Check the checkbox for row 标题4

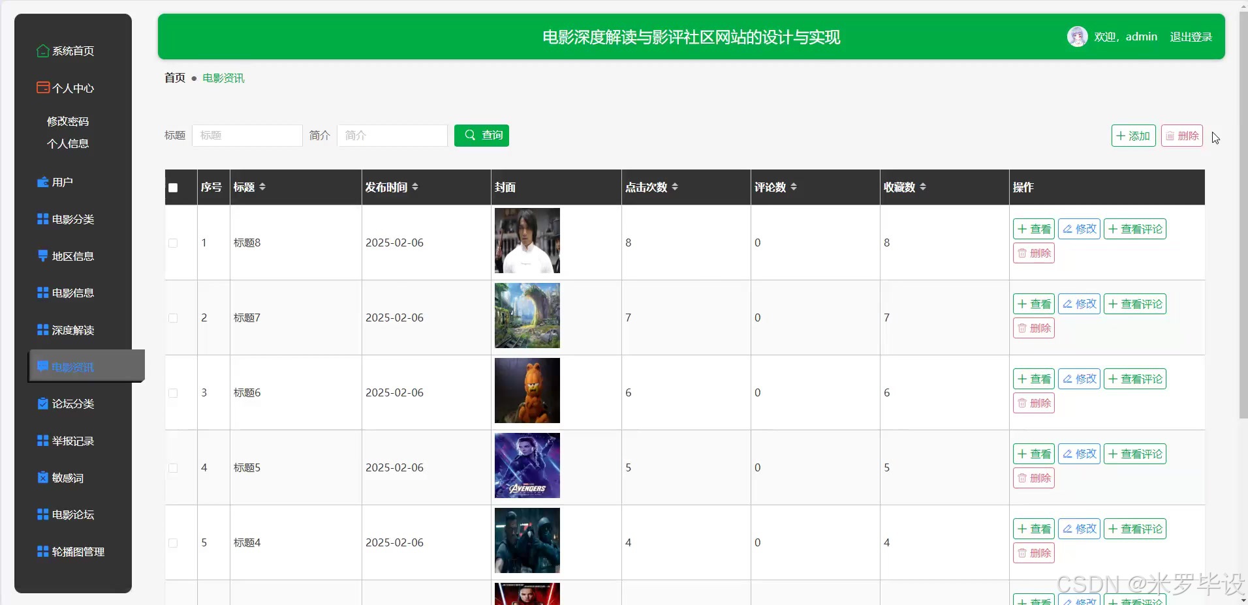[x=173, y=543]
